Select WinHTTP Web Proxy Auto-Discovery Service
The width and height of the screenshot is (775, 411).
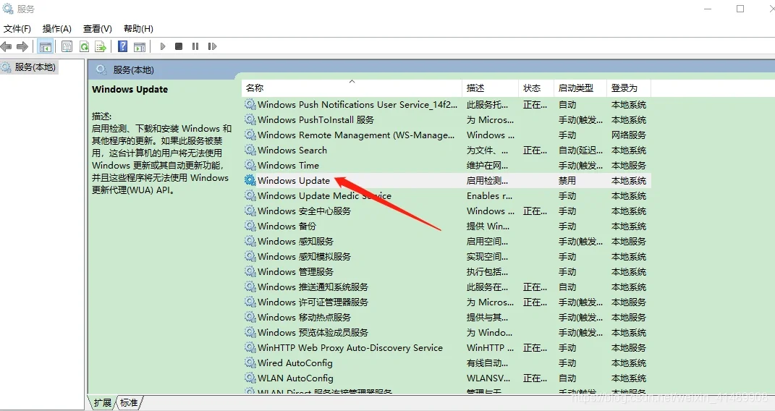point(446,348)
